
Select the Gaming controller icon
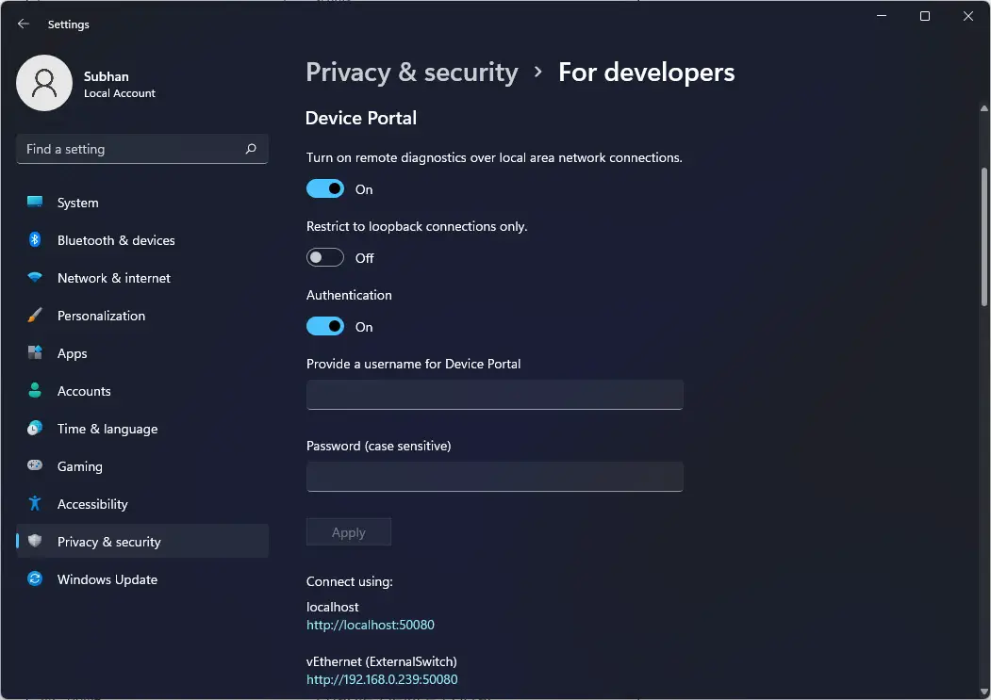(x=35, y=466)
